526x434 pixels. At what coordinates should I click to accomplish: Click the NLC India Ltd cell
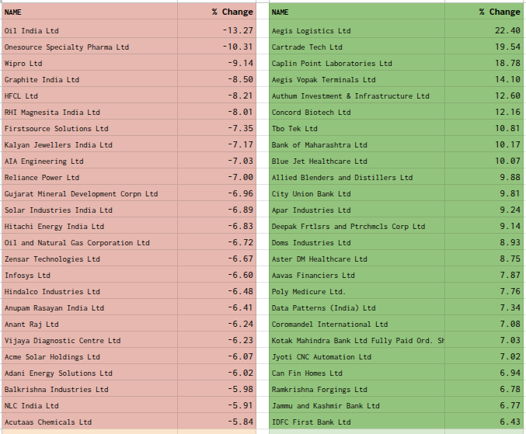(89, 406)
